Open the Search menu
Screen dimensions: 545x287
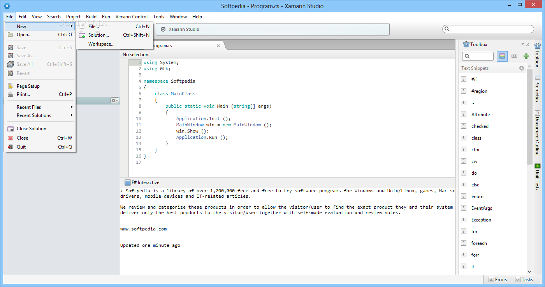point(54,17)
